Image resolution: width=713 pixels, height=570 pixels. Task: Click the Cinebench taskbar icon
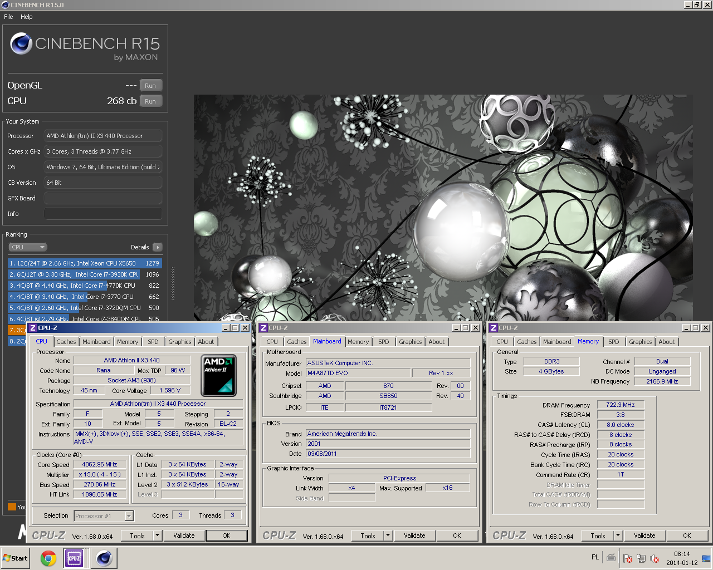[104, 558]
